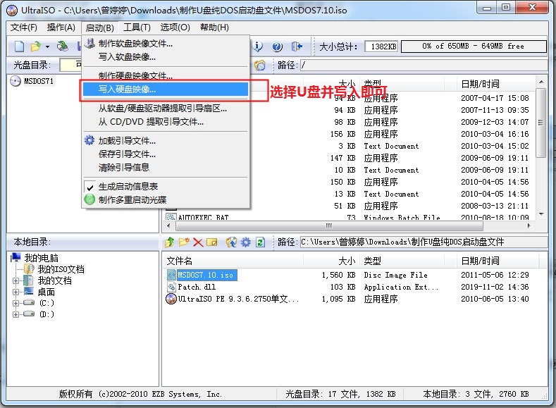The image size is (556, 408).
Task: Select the 我的文档 tree label
Action: [x=54, y=280]
